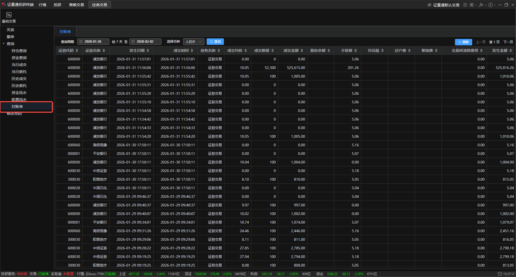Click the blue 查询 search button

tap(215, 42)
